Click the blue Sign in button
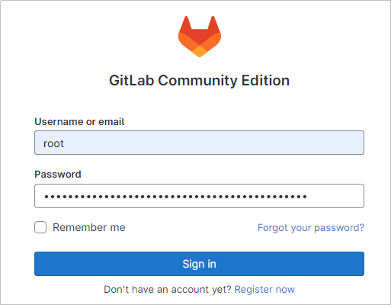Viewport: 391px width, 305px height. (199, 264)
